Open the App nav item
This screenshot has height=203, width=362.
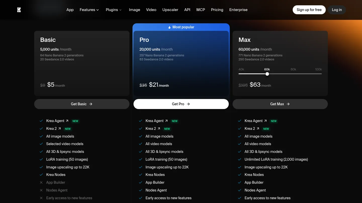point(70,10)
